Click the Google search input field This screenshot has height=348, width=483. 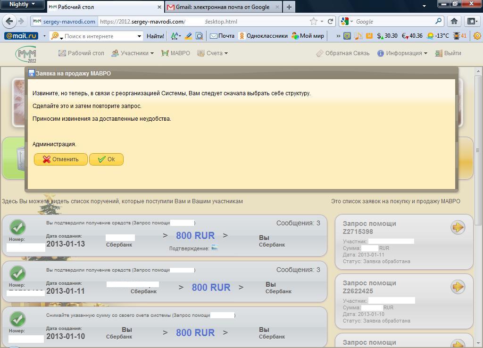[x=394, y=21]
